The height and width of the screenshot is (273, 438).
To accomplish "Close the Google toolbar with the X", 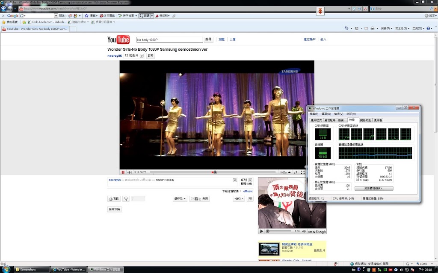I will click(x=3, y=16).
